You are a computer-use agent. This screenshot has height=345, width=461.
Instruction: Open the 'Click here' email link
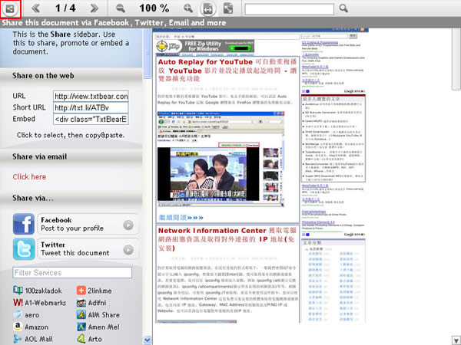click(29, 176)
